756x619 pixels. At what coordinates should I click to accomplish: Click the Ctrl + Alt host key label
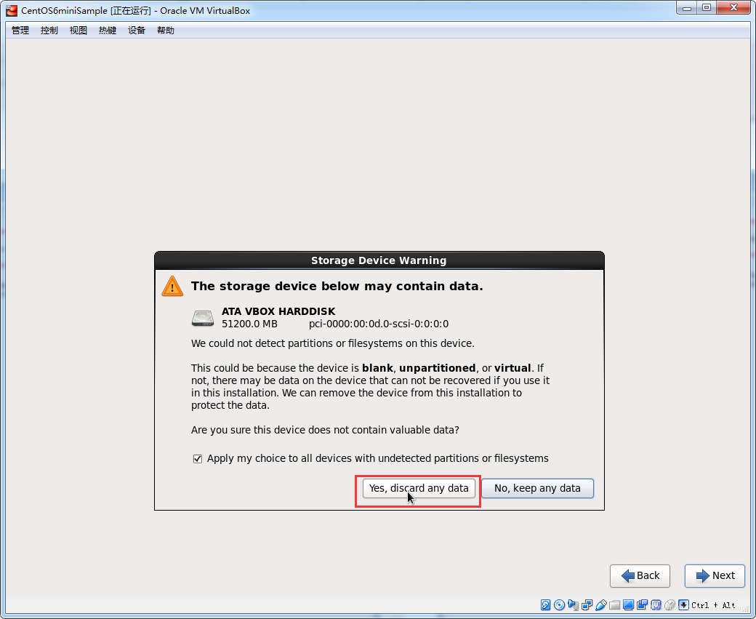coord(713,605)
